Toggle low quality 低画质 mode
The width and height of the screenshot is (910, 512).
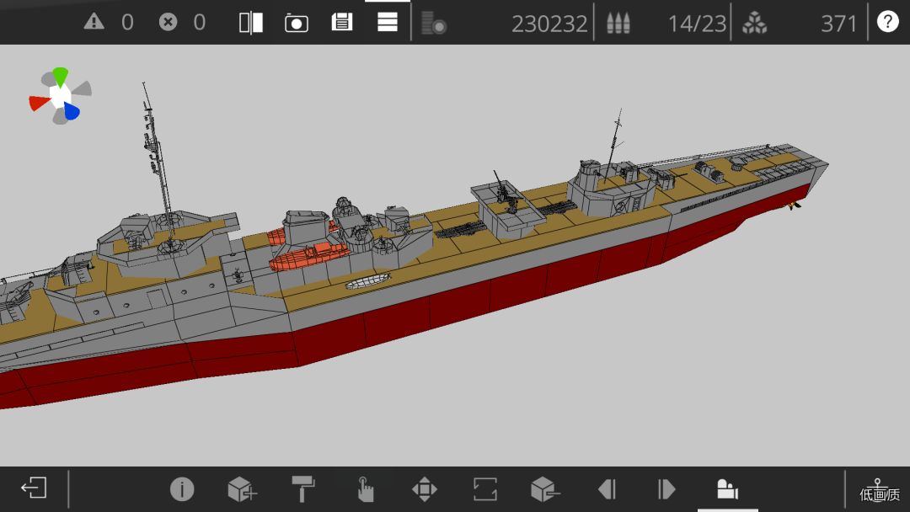[879, 491]
